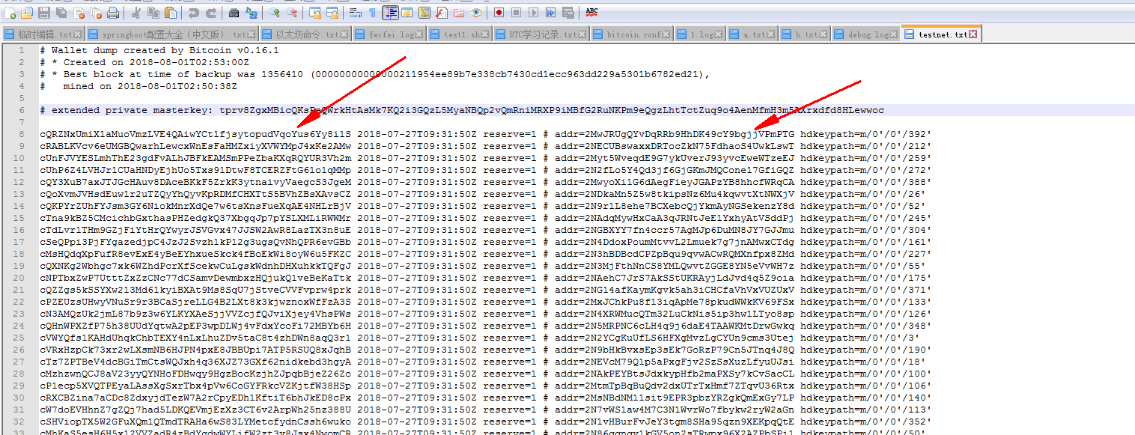Zoom out of the text

[290, 13]
